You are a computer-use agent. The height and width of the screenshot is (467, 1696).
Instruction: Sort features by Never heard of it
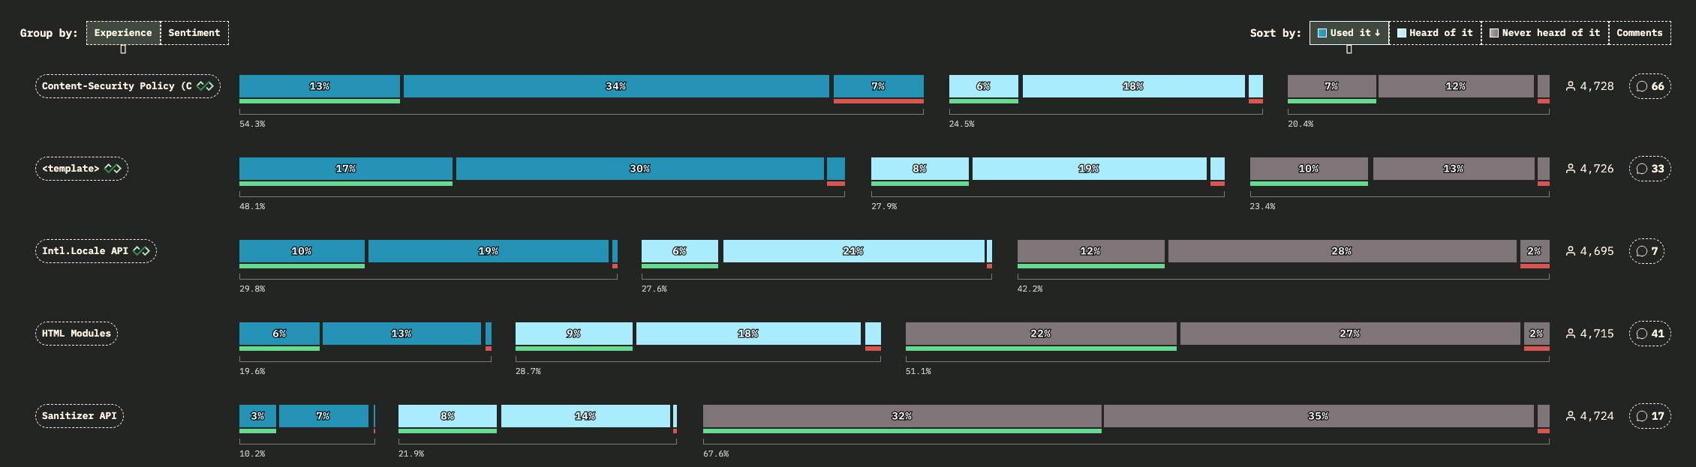[x=1545, y=33]
